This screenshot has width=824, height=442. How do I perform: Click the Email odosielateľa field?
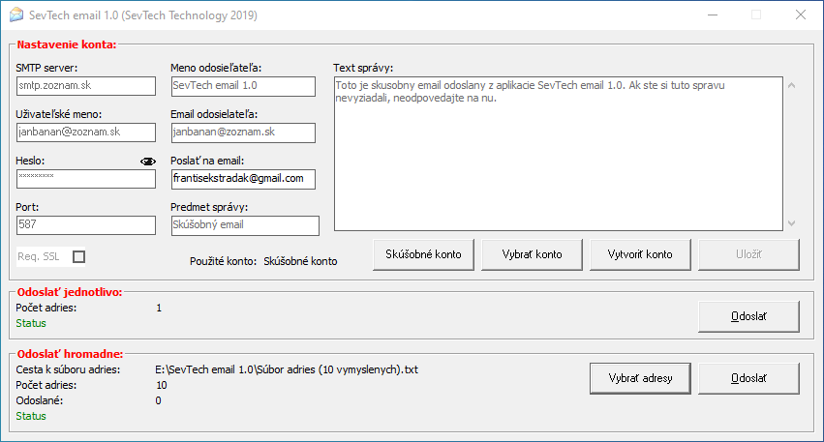tap(243, 133)
